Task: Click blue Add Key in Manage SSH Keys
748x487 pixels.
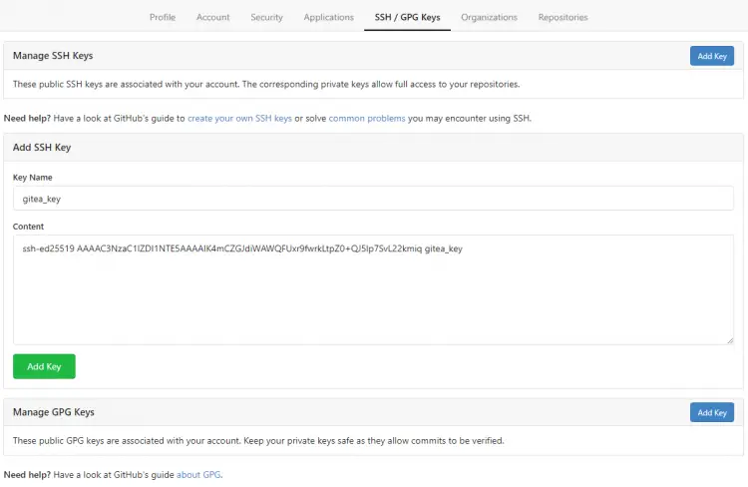Action: [x=712, y=56]
